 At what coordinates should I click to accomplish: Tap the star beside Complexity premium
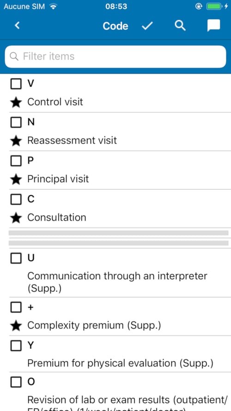[16, 326]
